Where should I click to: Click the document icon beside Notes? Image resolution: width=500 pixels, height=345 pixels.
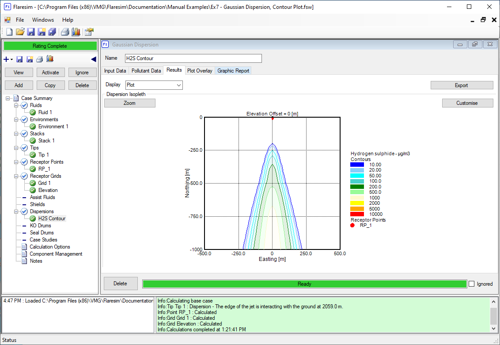(24, 261)
